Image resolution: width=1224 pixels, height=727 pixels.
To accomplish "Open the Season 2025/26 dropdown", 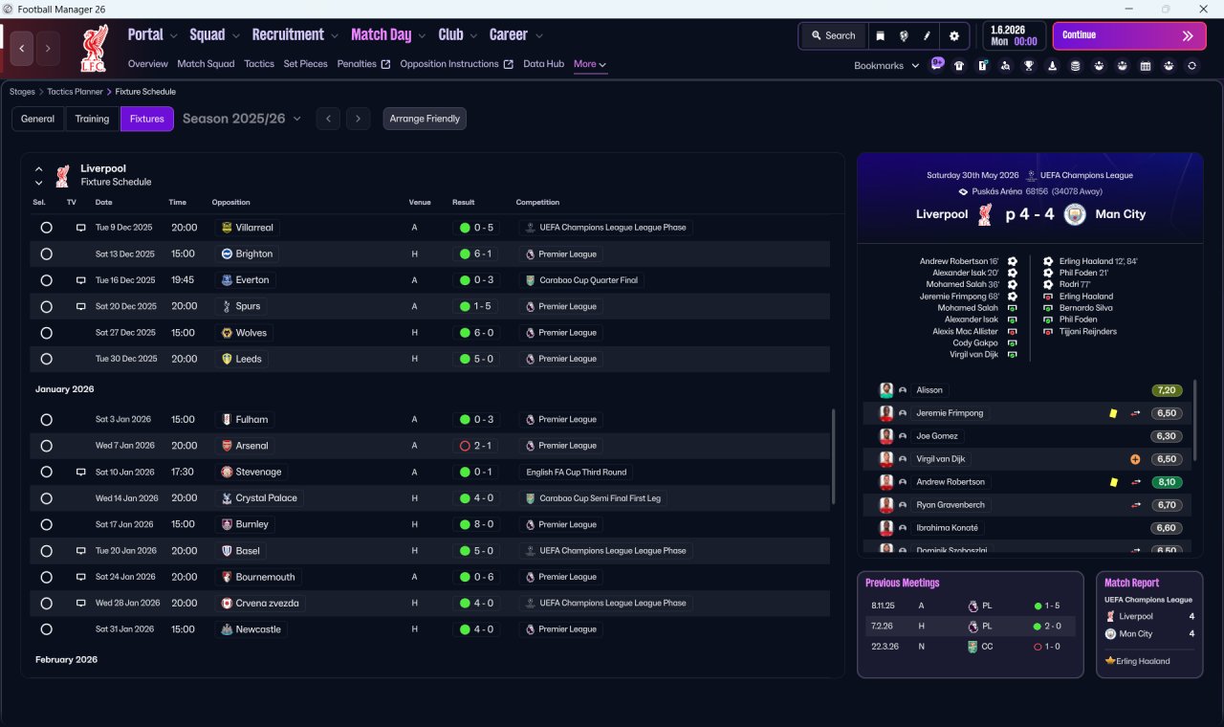I will tap(242, 119).
